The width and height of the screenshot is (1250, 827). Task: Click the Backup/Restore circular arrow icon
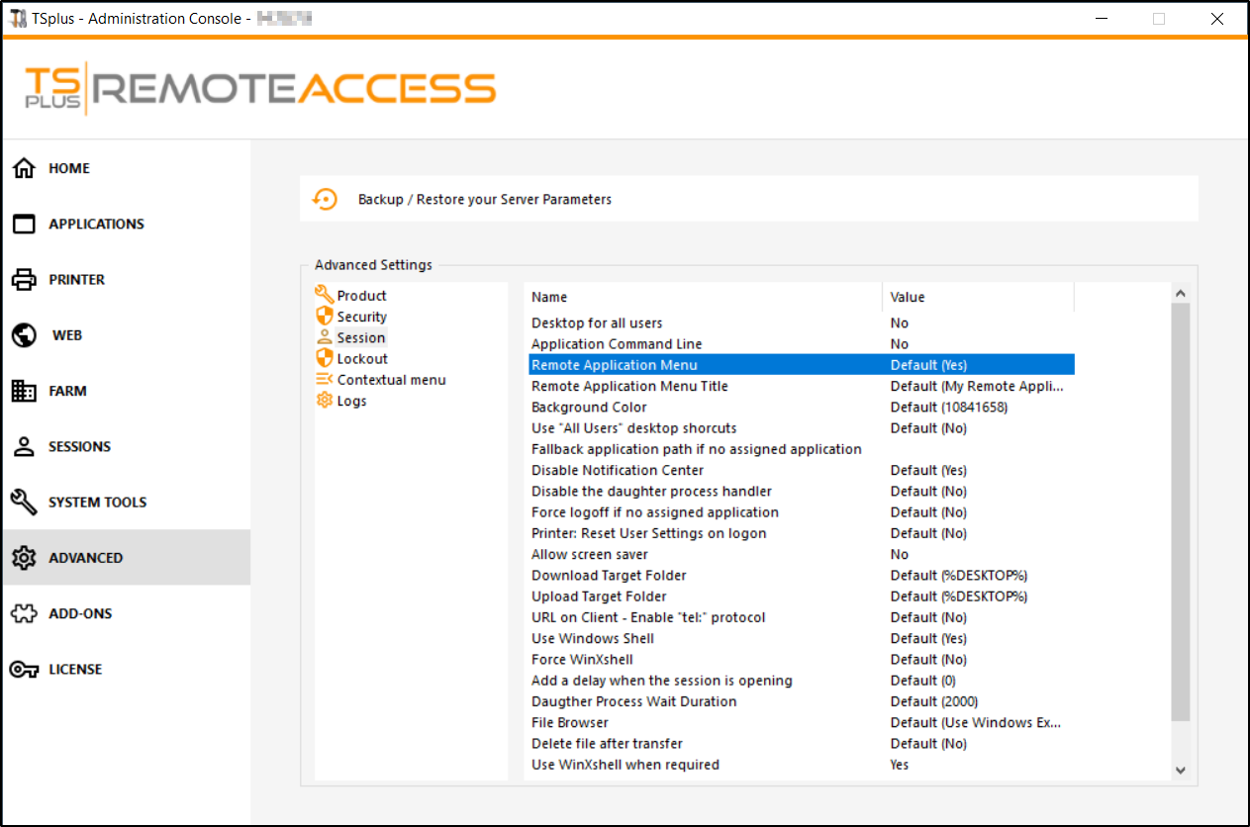[x=325, y=199]
